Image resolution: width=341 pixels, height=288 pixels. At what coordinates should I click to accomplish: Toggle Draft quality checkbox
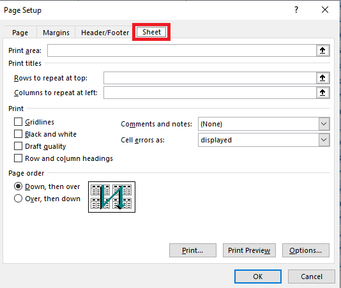(x=18, y=146)
